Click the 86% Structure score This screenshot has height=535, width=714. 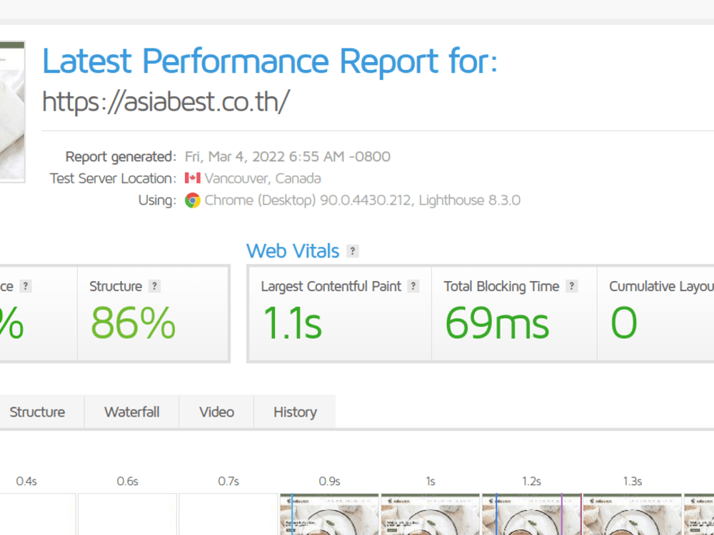(x=133, y=323)
